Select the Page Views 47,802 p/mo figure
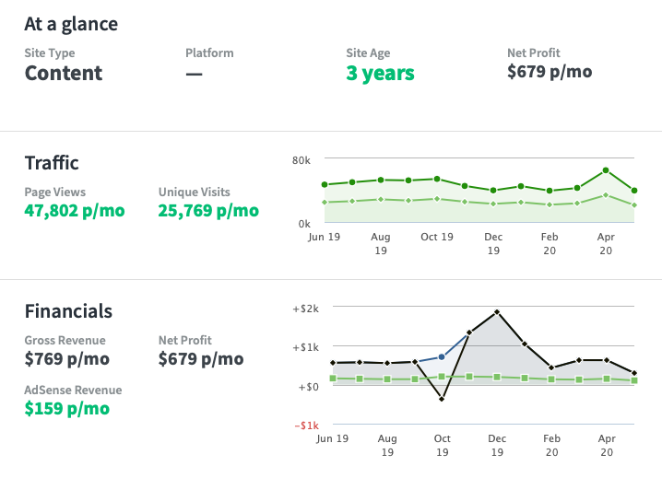 [x=75, y=211]
